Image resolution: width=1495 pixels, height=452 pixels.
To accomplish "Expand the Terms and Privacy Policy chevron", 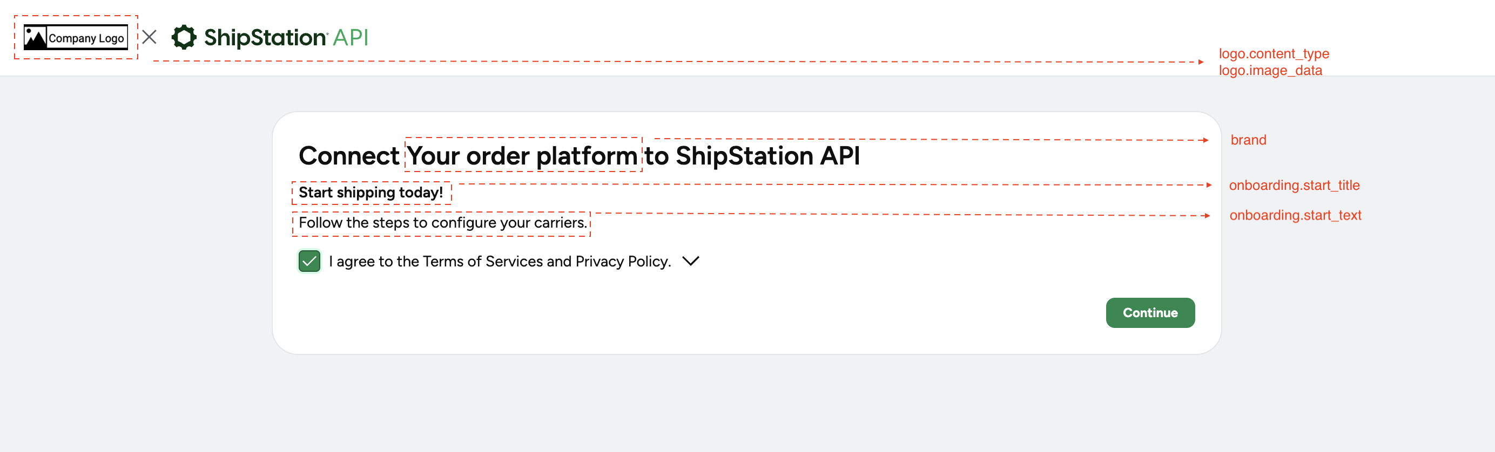I will click(x=691, y=261).
